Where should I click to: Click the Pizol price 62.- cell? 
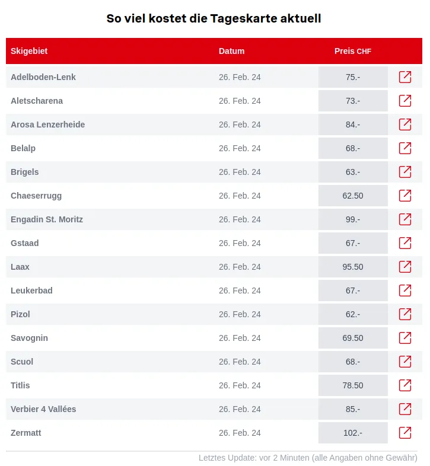[x=353, y=314]
